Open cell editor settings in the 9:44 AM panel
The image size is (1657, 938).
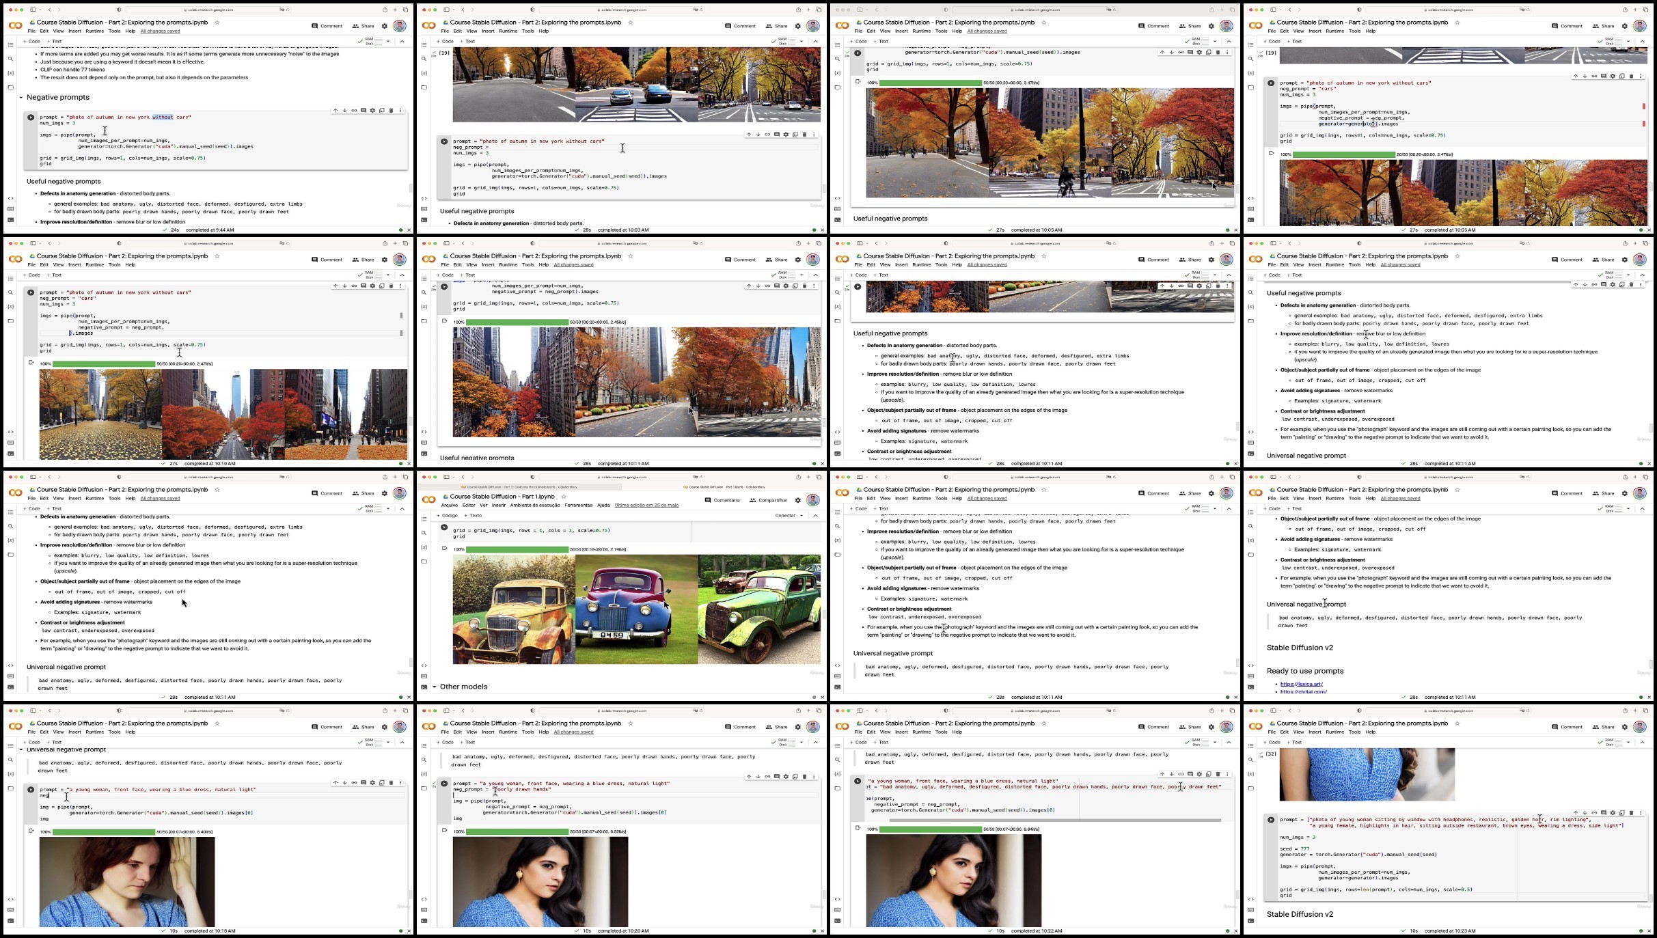(x=372, y=110)
